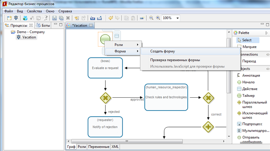Pick the Select tool in Palette
Image resolution: width=270 pixels, height=151 pixels.
pos(248,40)
